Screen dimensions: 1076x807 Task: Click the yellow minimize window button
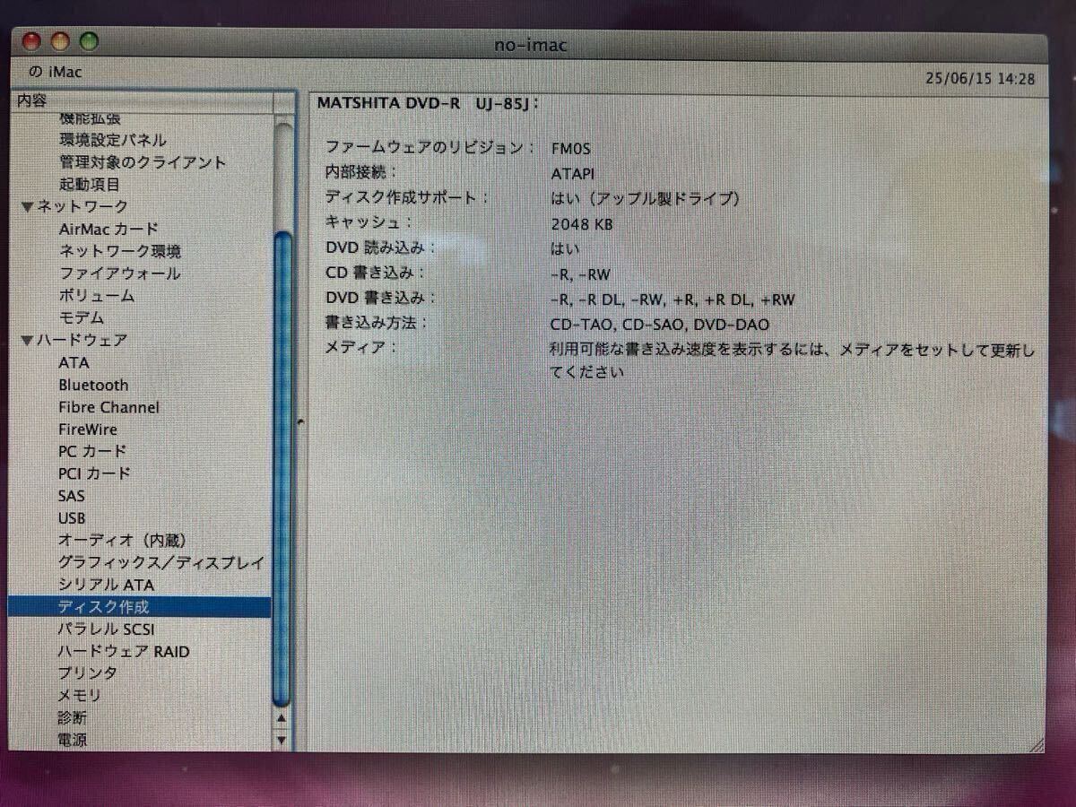(x=60, y=41)
